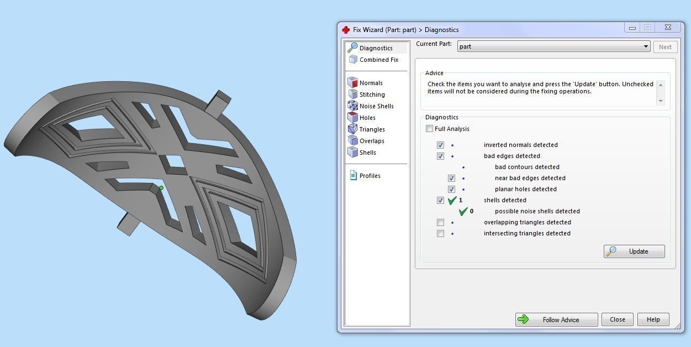Go to the Holes page label
691x347 pixels.
pos(367,118)
